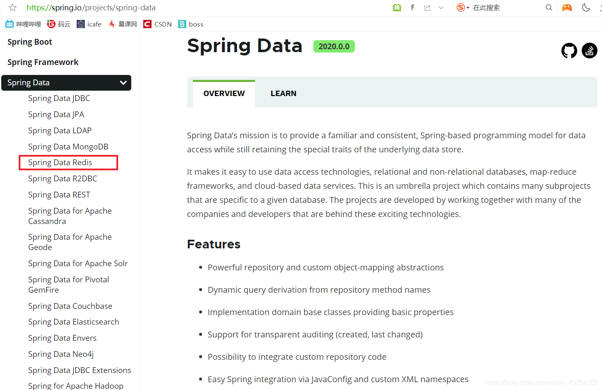Click the share page icon
Viewport: 602px width, 390px height.
click(x=427, y=7)
